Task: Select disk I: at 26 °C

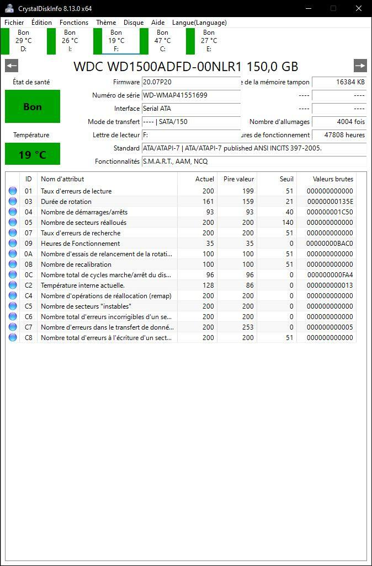Action: tap(70, 41)
